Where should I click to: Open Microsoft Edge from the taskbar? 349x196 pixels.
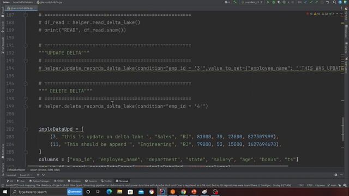tap(109, 192)
